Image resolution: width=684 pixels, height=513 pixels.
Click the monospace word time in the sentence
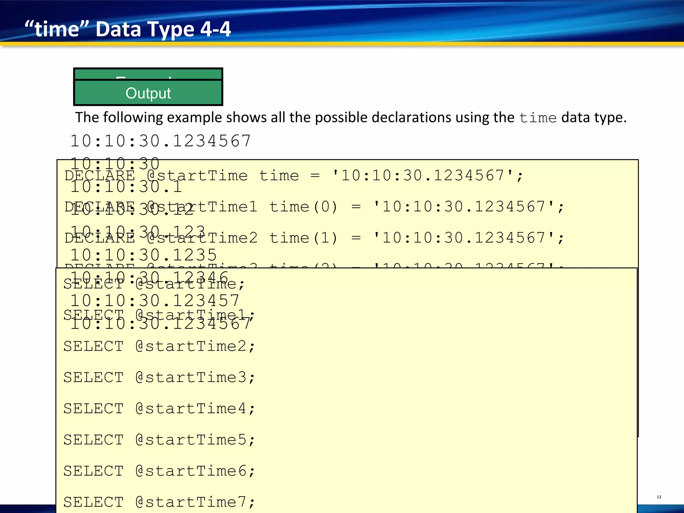point(538,118)
